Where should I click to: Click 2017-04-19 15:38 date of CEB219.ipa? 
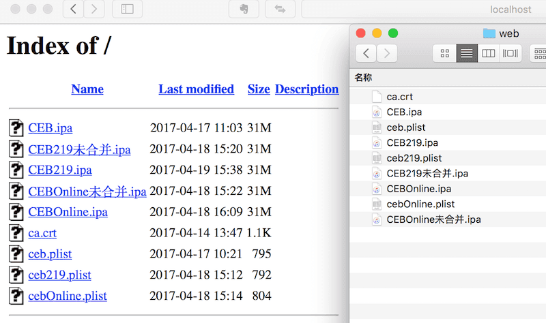[x=196, y=170]
